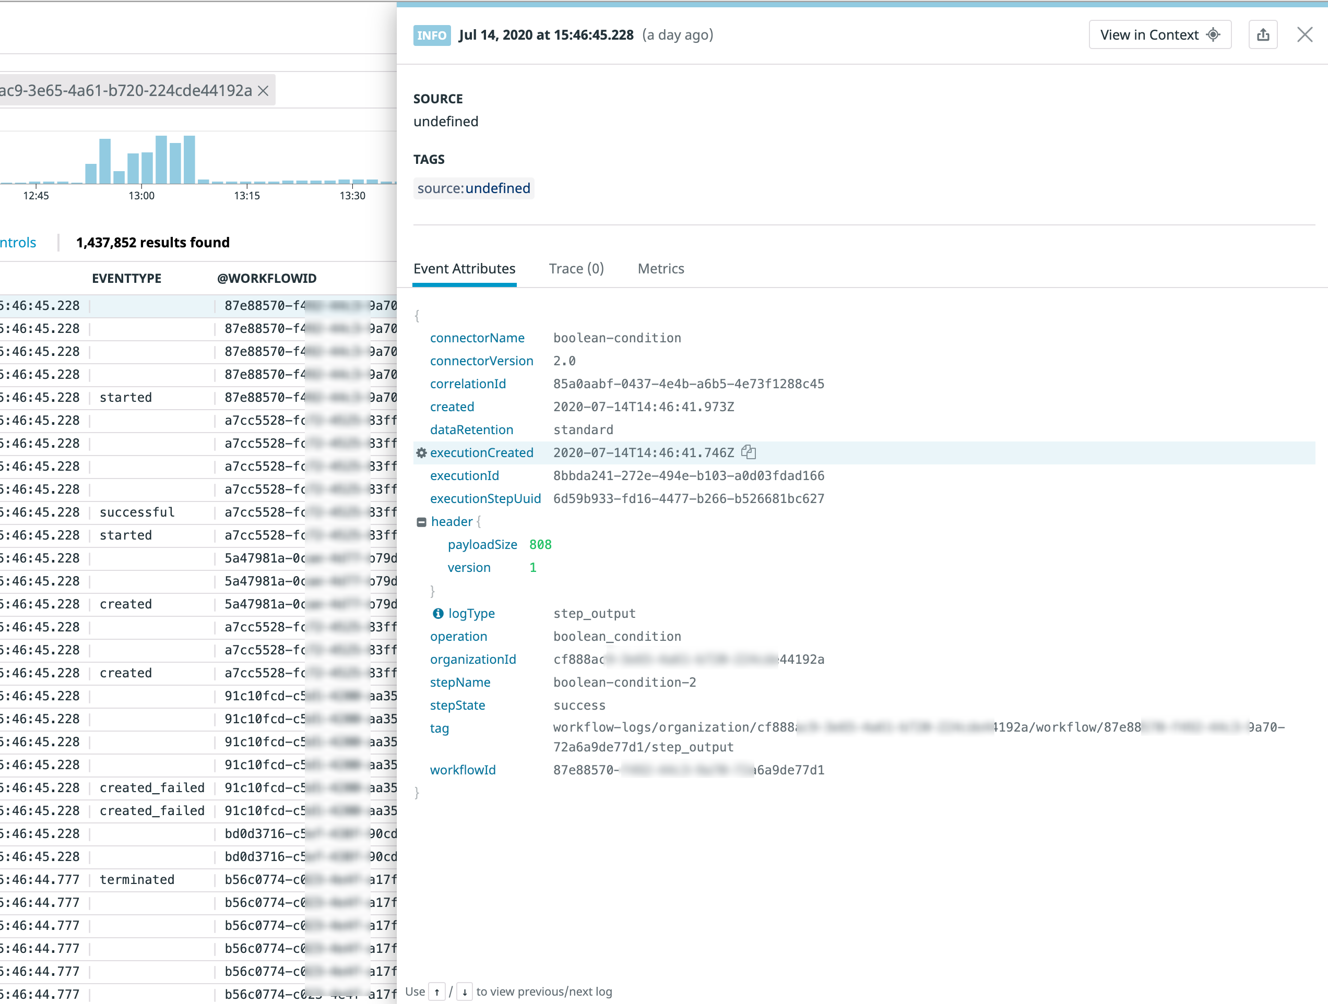Viewport: 1328px width, 1004px height.
Task: Click the View in Context button
Action: [x=1160, y=34]
